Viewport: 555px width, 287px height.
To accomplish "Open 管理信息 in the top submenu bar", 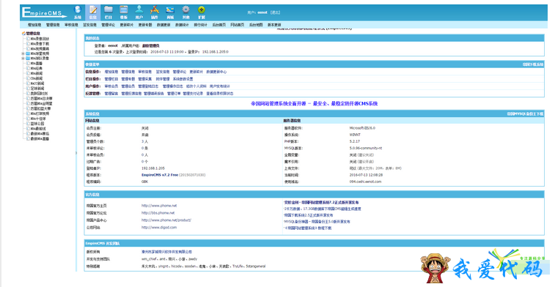I will pyautogui.click(x=53, y=25).
